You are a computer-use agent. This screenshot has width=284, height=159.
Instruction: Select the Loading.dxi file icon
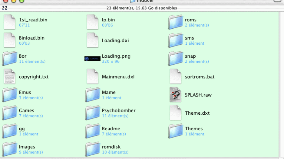coord(92,40)
